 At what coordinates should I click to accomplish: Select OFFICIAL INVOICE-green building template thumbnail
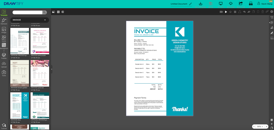click(20, 41)
